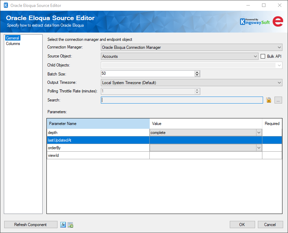Switch to the General page
Viewport: 288px width, 233px height.
tap(12, 38)
